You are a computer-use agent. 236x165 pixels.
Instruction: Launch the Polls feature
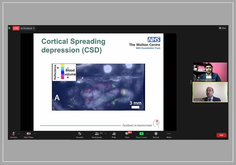[x=114, y=134]
